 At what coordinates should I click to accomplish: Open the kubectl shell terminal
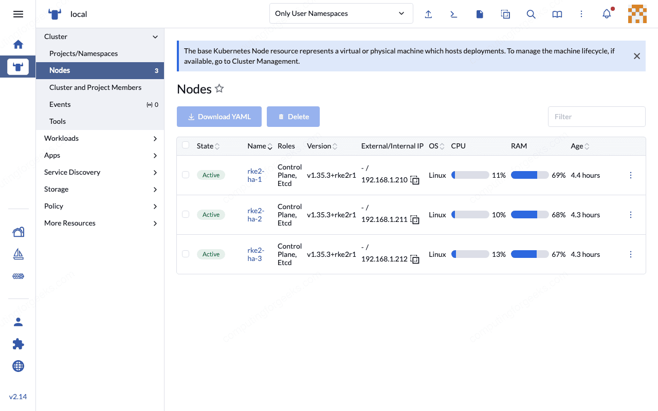[x=454, y=14]
